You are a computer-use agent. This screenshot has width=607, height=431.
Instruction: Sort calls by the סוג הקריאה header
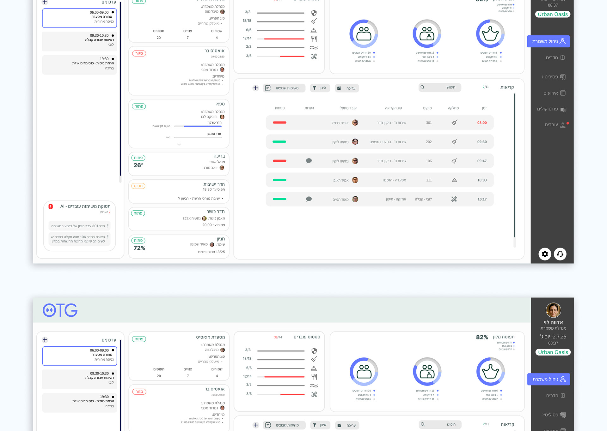tap(393, 108)
